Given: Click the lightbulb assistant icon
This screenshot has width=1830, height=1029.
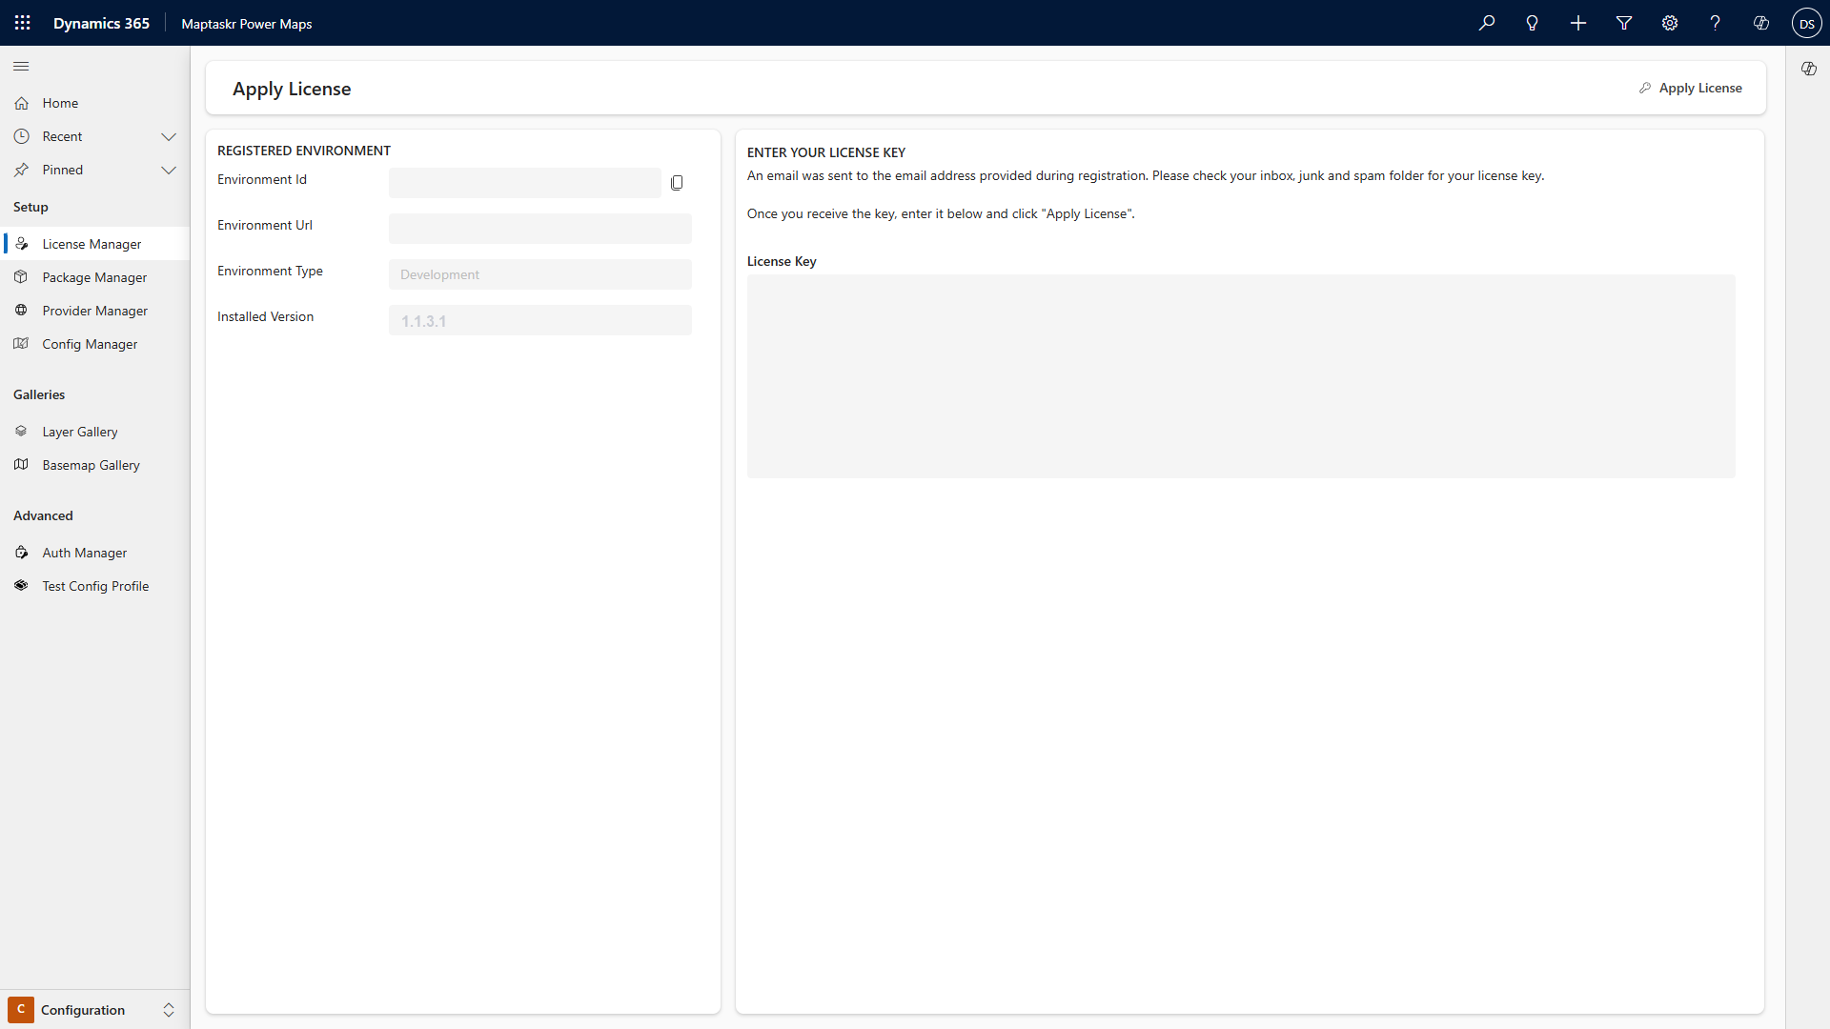Looking at the screenshot, I should coord(1533,23).
